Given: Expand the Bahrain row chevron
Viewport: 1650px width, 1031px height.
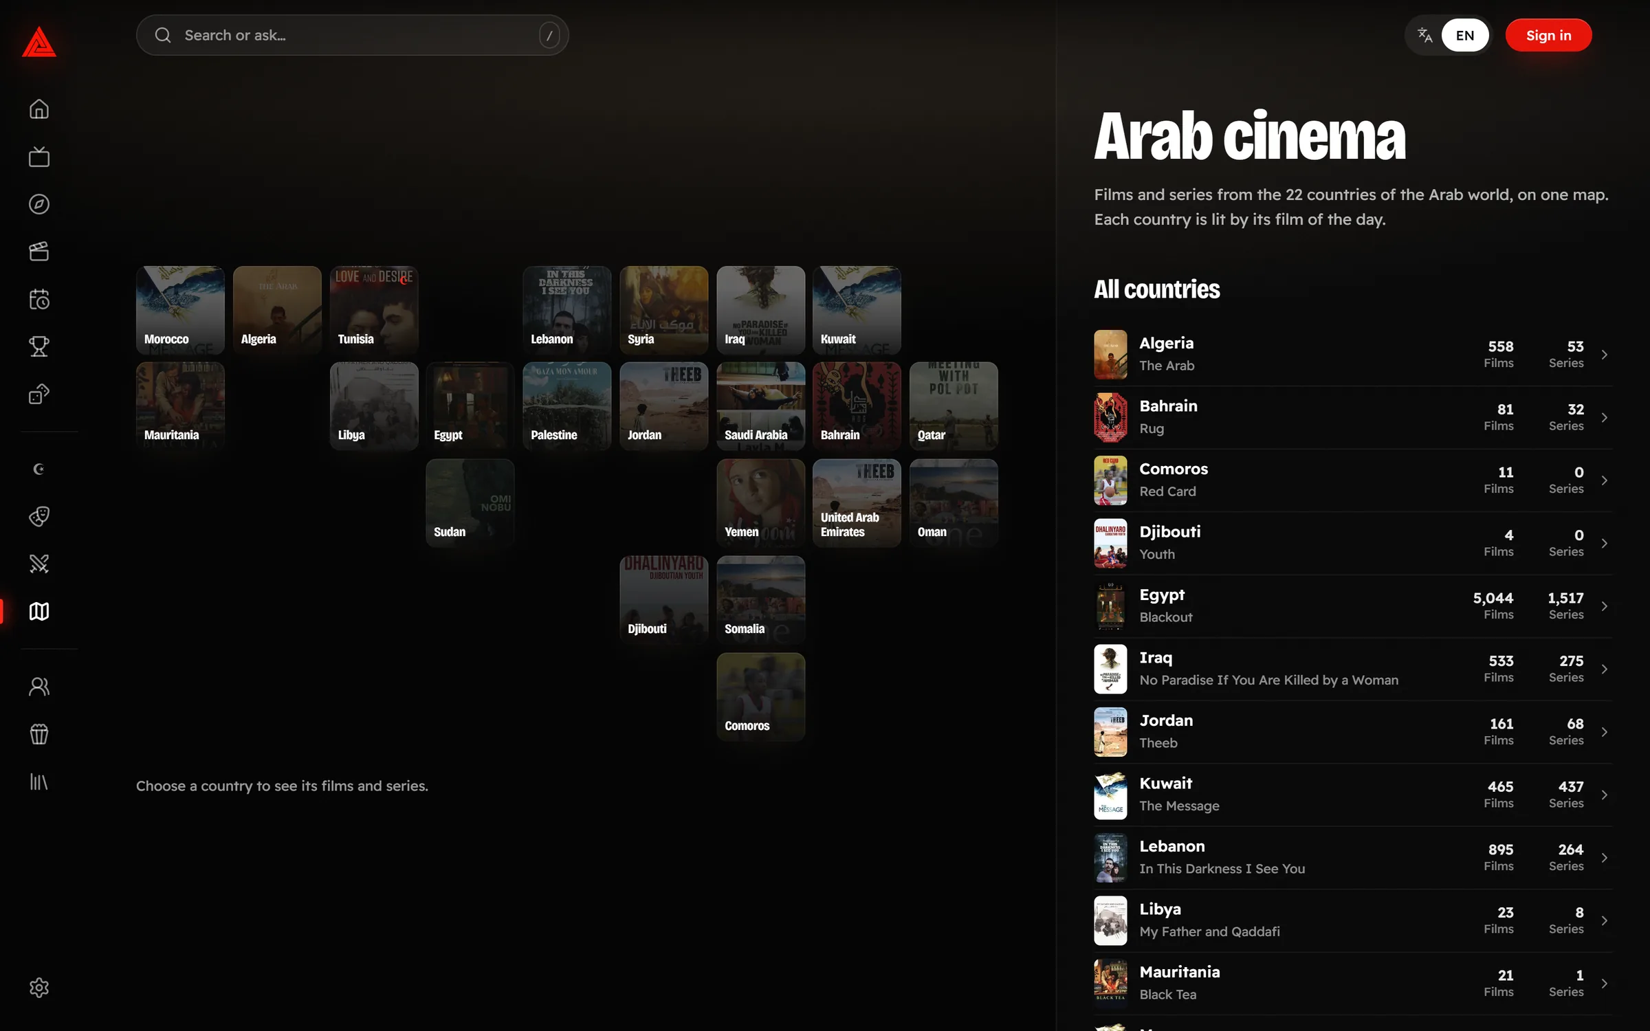Looking at the screenshot, I should point(1604,418).
